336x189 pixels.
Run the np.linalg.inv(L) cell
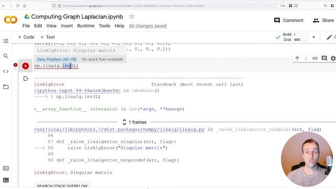[x=26, y=66]
